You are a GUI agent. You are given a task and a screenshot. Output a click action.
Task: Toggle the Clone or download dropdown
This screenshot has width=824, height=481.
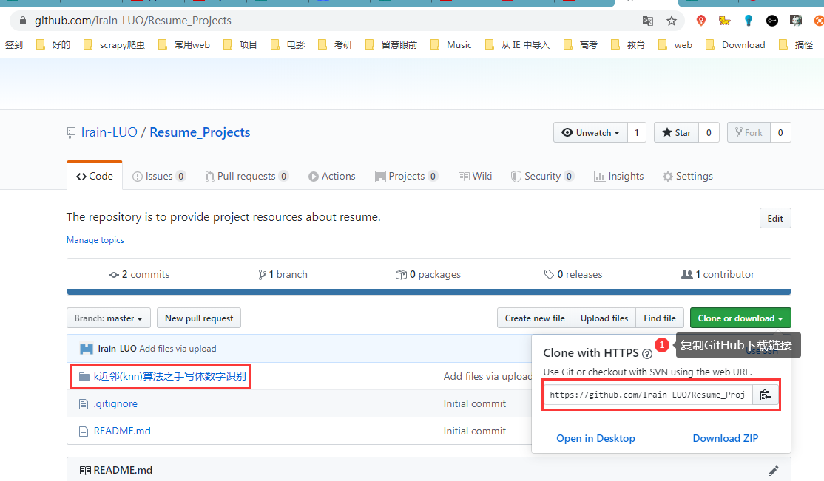(x=740, y=318)
